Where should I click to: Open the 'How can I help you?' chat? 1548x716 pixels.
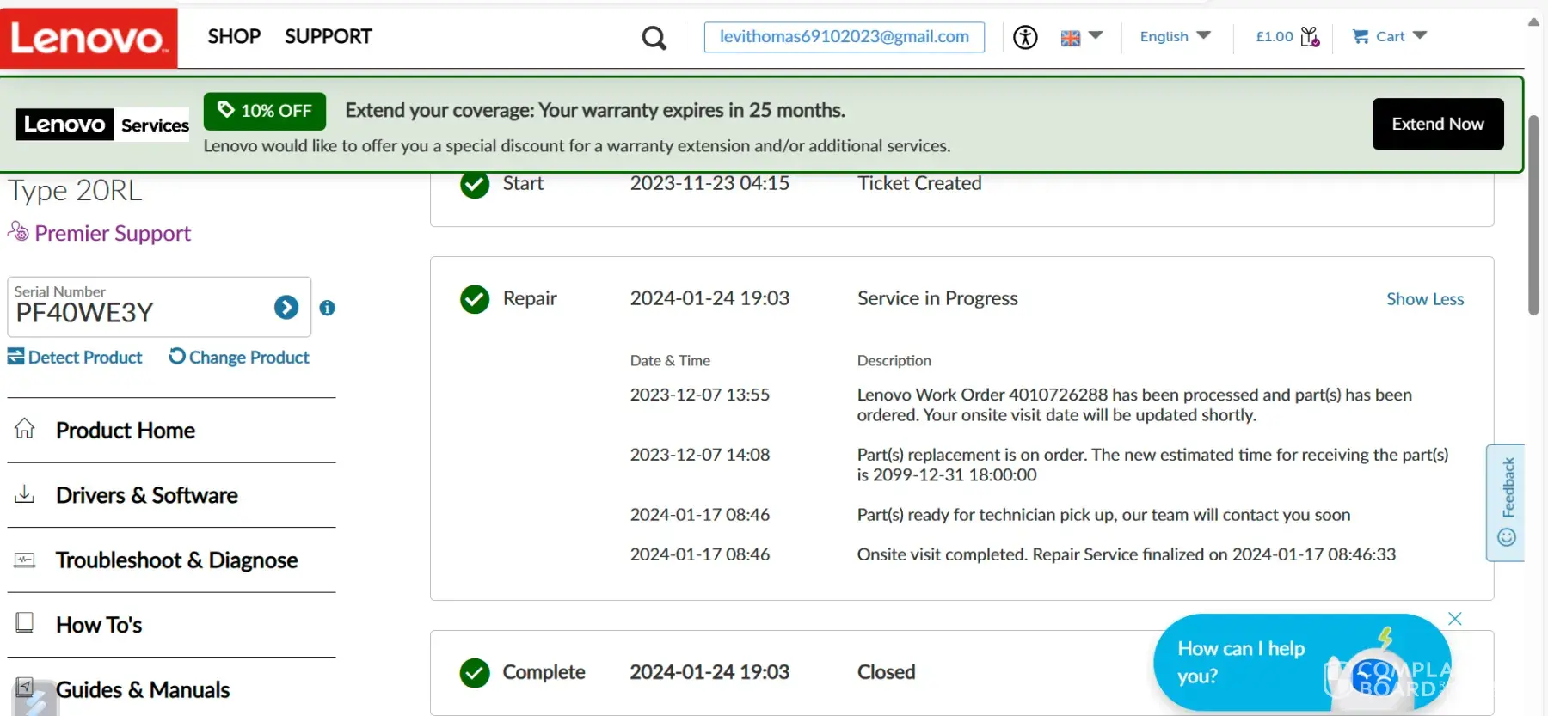1302,662
